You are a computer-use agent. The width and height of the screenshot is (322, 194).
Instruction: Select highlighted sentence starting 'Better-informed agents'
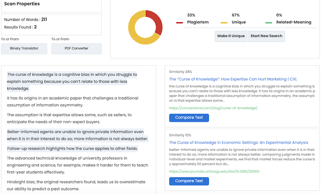point(77,135)
